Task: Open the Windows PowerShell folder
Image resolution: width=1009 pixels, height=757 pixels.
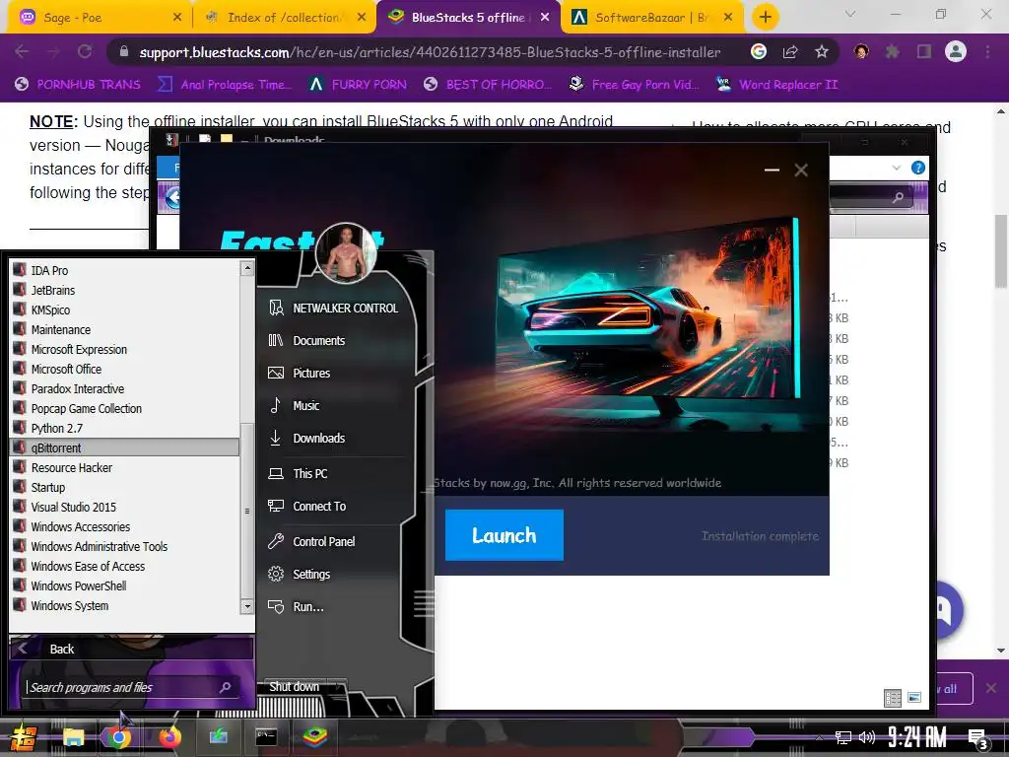Action: pos(124,585)
